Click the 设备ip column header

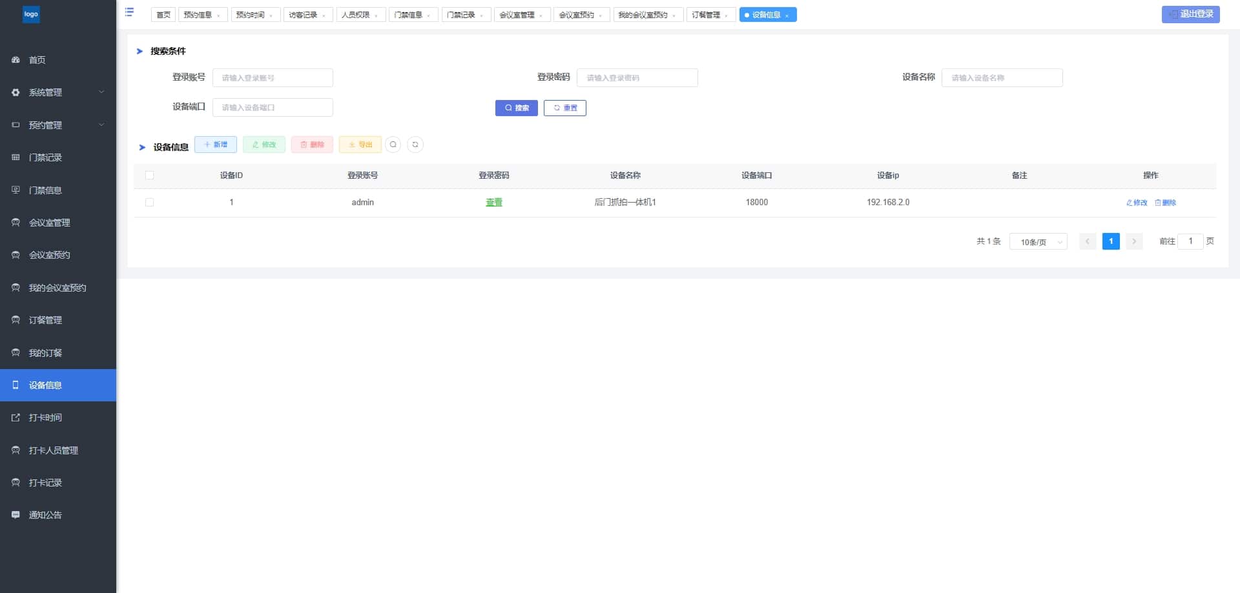click(888, 176)
